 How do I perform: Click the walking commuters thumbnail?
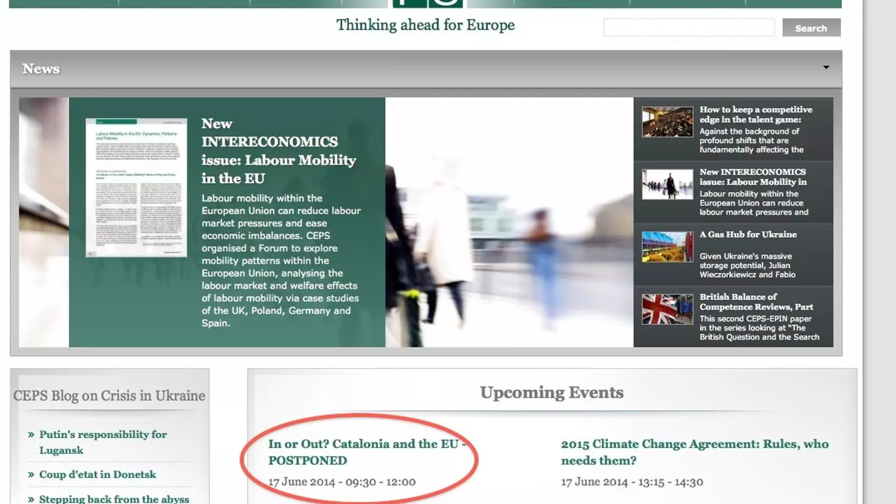(x=667, y=184)
